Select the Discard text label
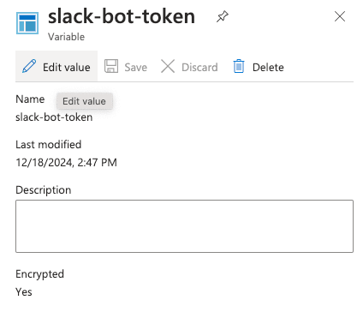 coord(199,68)
